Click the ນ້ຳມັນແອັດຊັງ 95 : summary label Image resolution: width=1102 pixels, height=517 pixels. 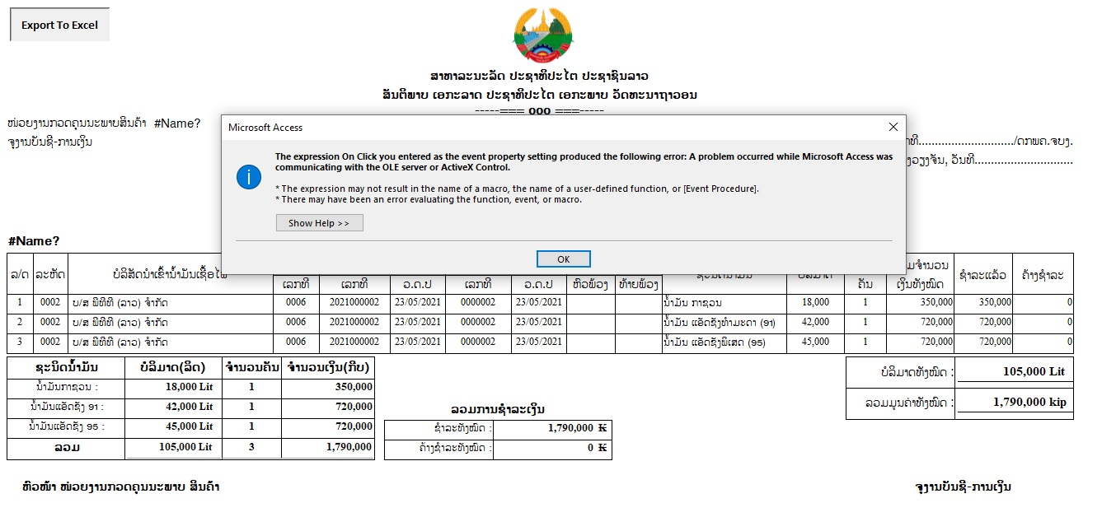66,426
